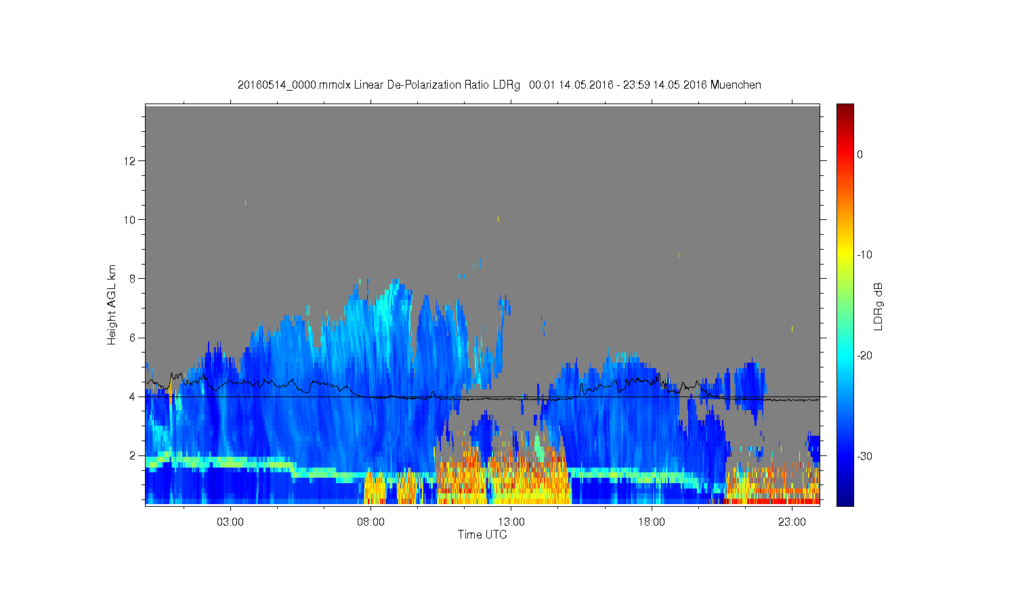The width and height of the screenshot is (1016, 609).
Task: Click the colorbar value -30
Action: (x=864, y=457)
